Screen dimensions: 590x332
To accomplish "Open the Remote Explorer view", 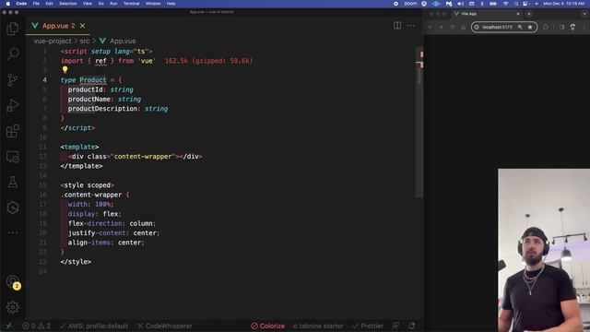I will (12, 157).
